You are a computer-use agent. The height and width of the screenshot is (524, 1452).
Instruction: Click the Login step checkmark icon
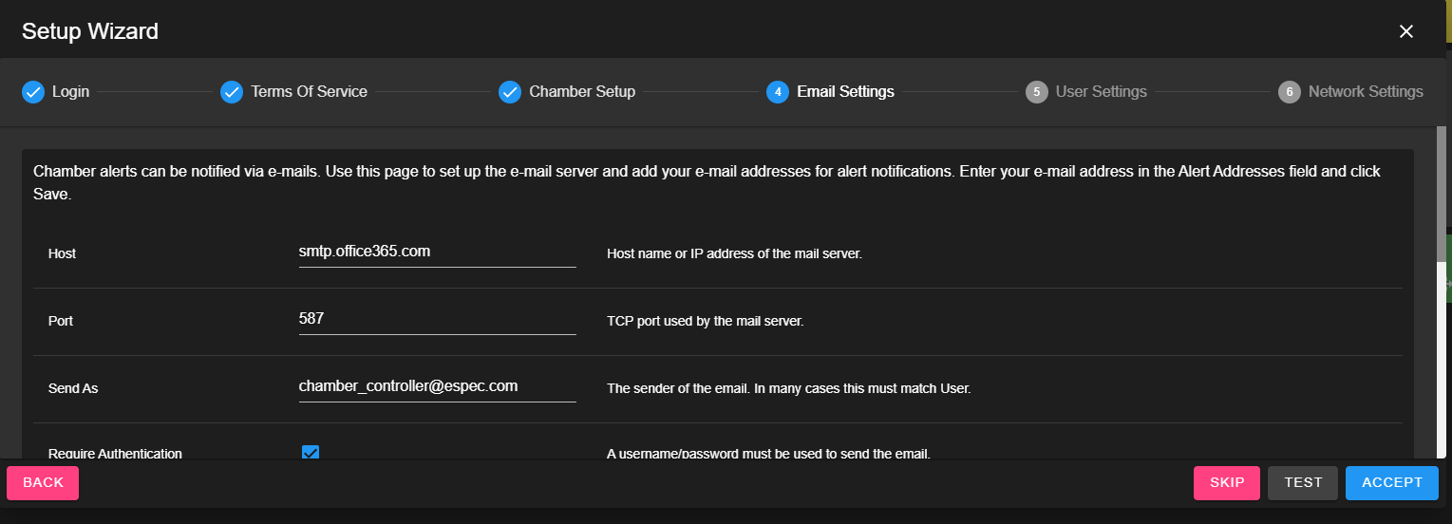[x=33, y=92]
